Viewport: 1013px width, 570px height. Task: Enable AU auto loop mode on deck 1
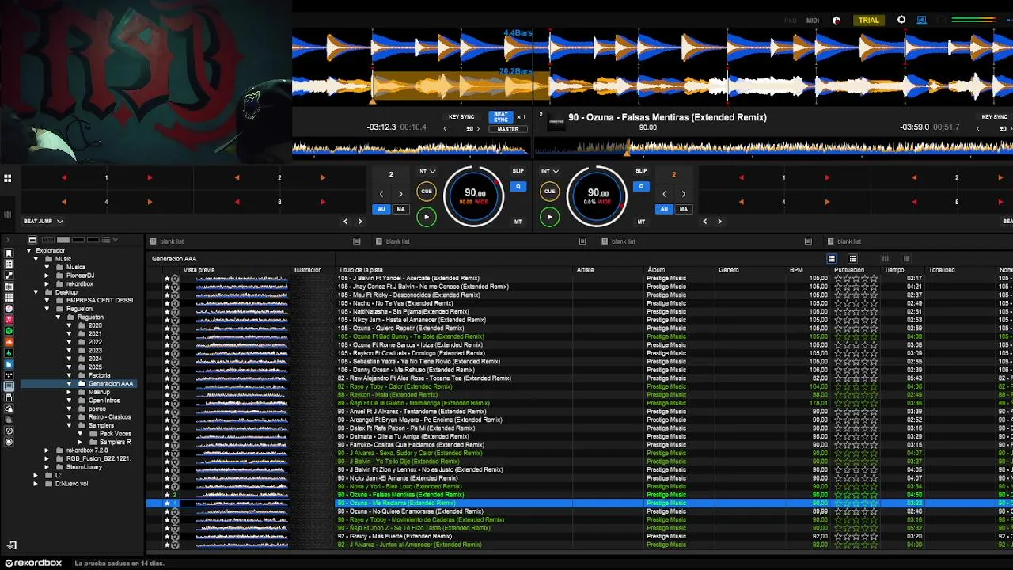[381, 209]
